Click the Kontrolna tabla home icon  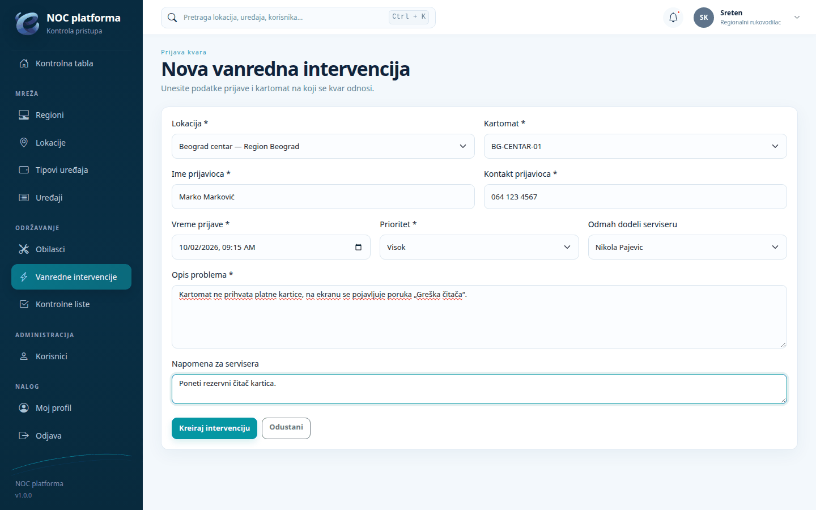pos(24,63)
